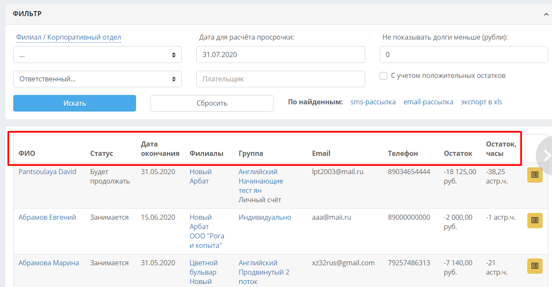
Task: Open Pantsoulaya David profile link
Action: (47, 172)
